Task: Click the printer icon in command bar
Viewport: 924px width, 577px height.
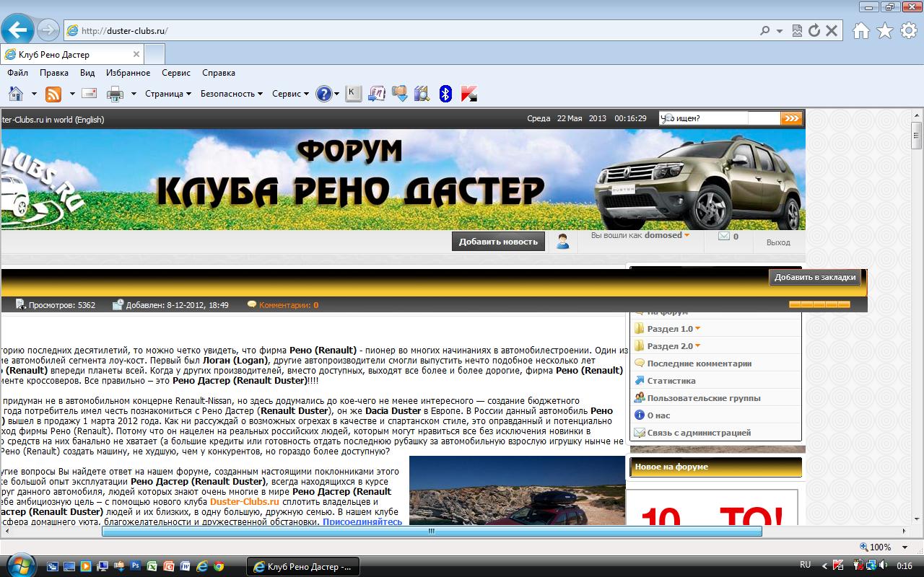Action: tap(115, 94)
